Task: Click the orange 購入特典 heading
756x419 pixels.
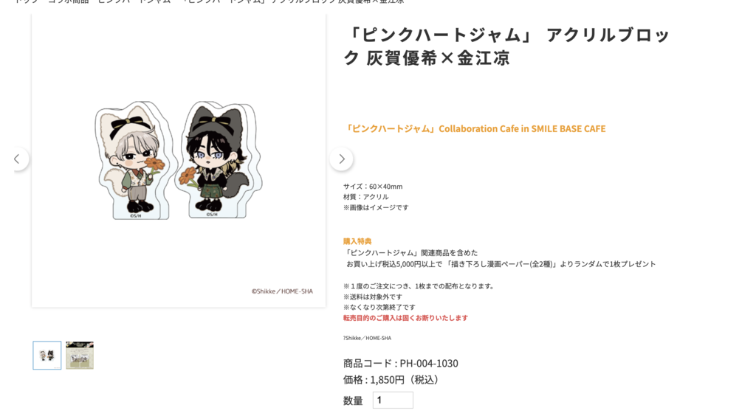Action: click(x=357, y=241)
